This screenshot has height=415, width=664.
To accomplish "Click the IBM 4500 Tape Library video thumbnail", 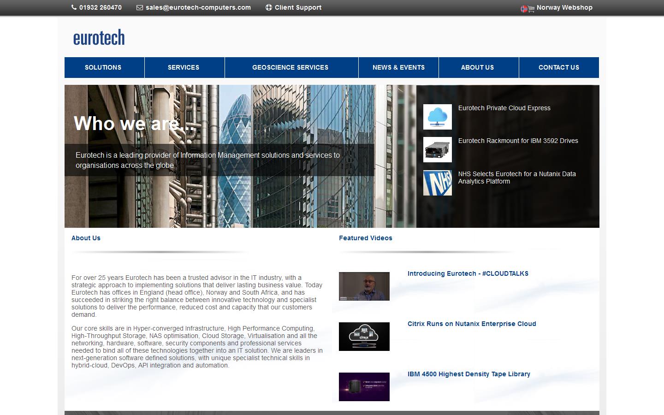I will coord(364,387).
